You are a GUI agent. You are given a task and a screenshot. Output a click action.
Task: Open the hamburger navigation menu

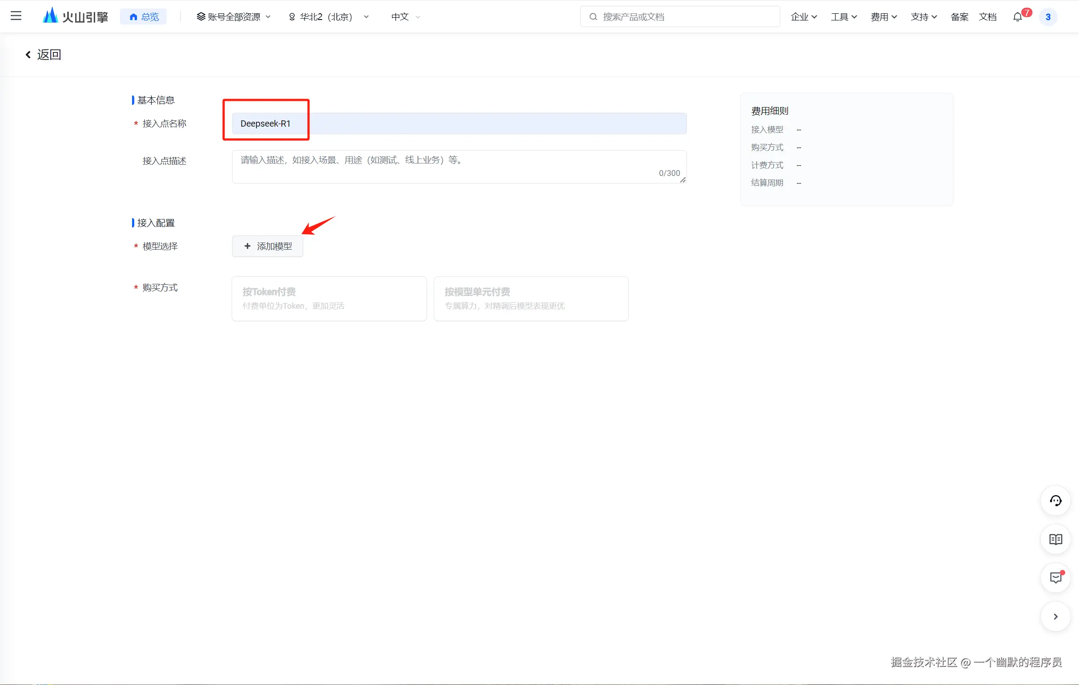click(x=16, y=16)
